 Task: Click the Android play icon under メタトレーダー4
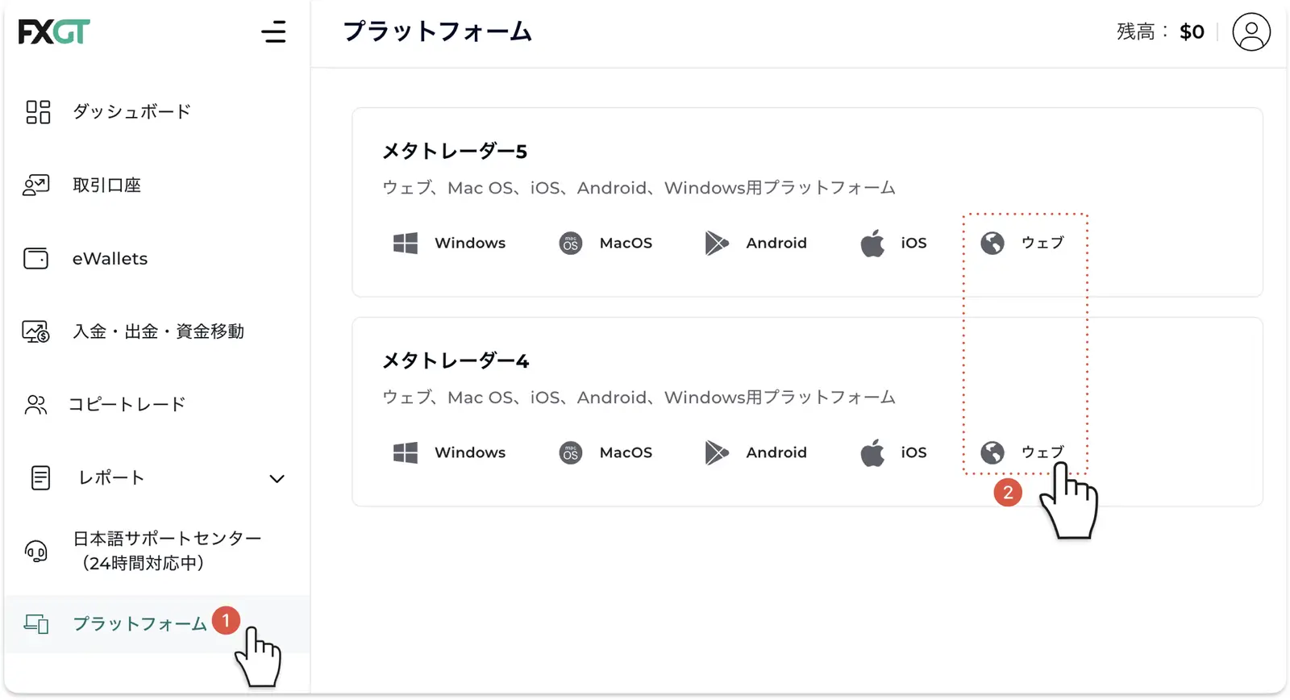pos(717,452)
